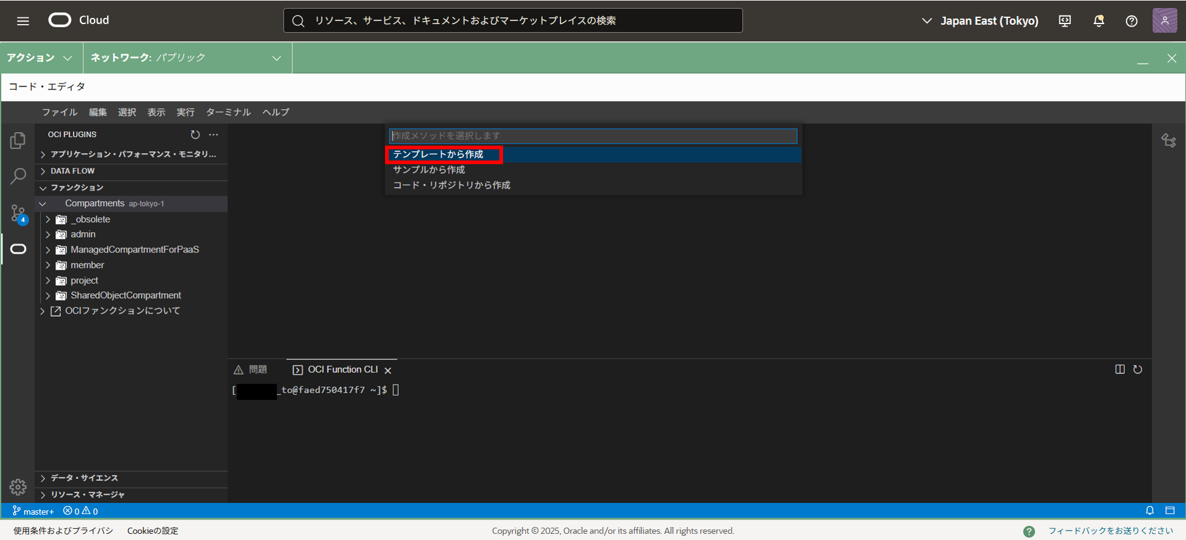Open the 実行 menu

(185, 112)
